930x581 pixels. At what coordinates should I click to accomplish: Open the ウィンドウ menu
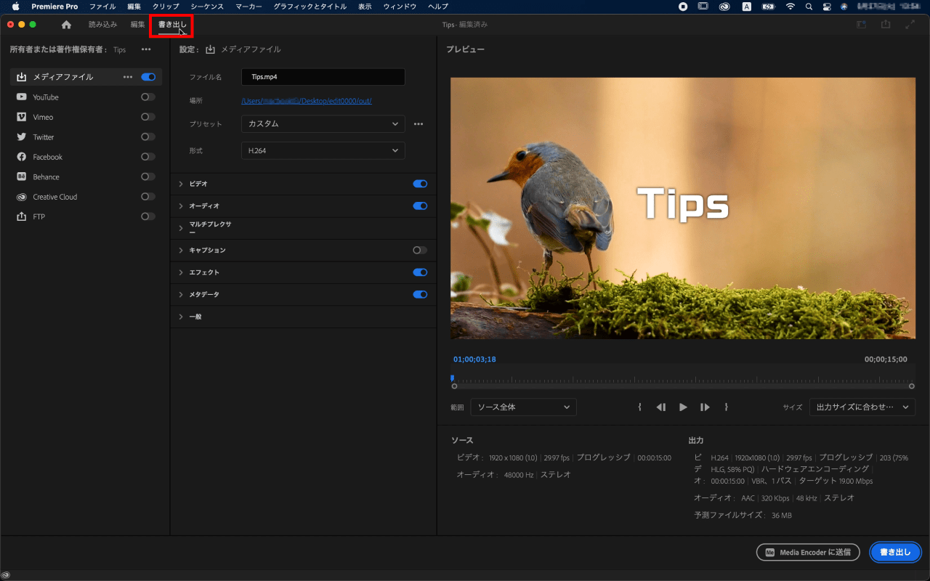point(400,7)
